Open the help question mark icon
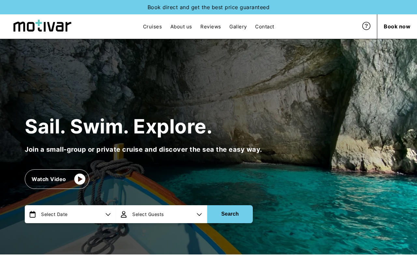The height and width of the screenshot is (261, 417). [366, 26]
